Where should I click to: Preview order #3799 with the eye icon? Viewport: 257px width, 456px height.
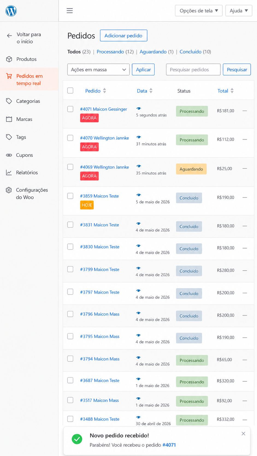click(x=138, y=268)
